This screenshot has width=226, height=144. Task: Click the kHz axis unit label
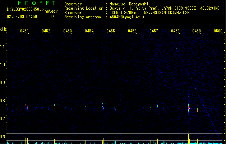pyautogui.click(x=3, y=29)
